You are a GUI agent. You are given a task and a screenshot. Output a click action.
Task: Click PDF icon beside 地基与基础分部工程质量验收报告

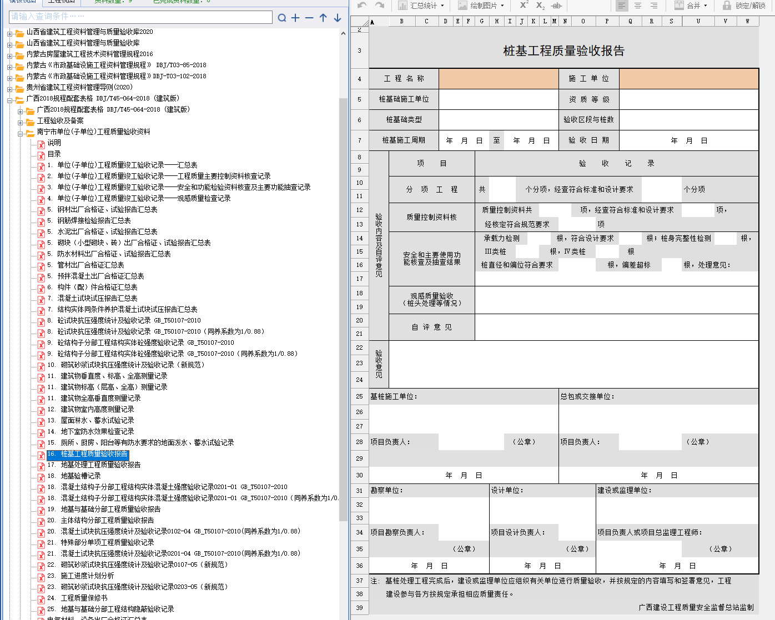[x=41, y=510]
